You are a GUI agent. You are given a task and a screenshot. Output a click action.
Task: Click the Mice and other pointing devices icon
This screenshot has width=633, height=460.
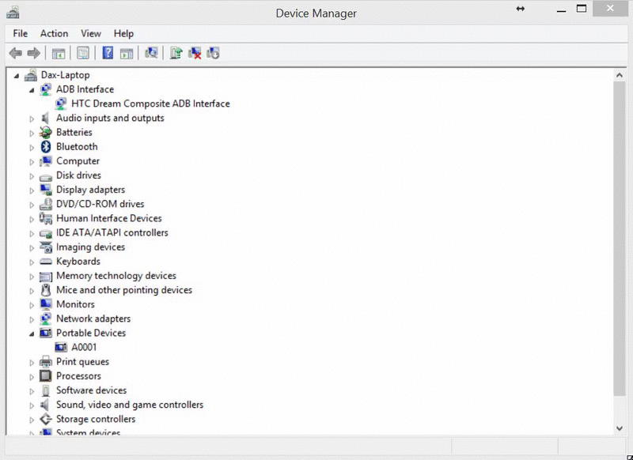[x=46, y=290]
